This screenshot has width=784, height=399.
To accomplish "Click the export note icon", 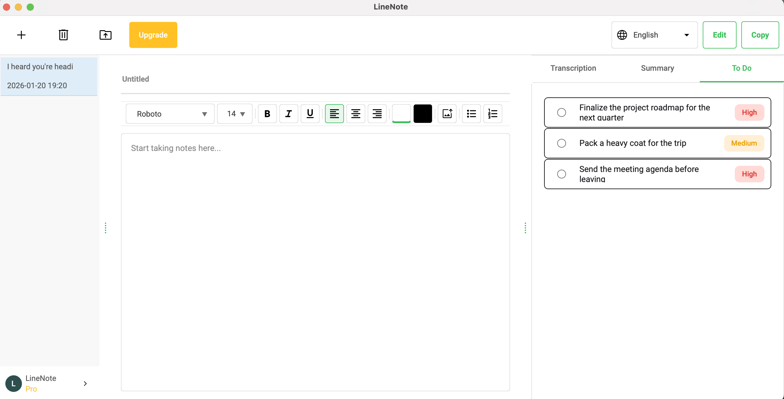I will click(106, 35).
